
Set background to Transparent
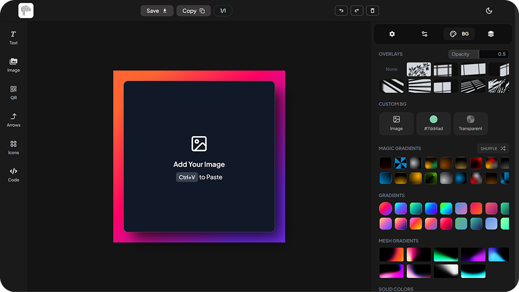(470, 124)
